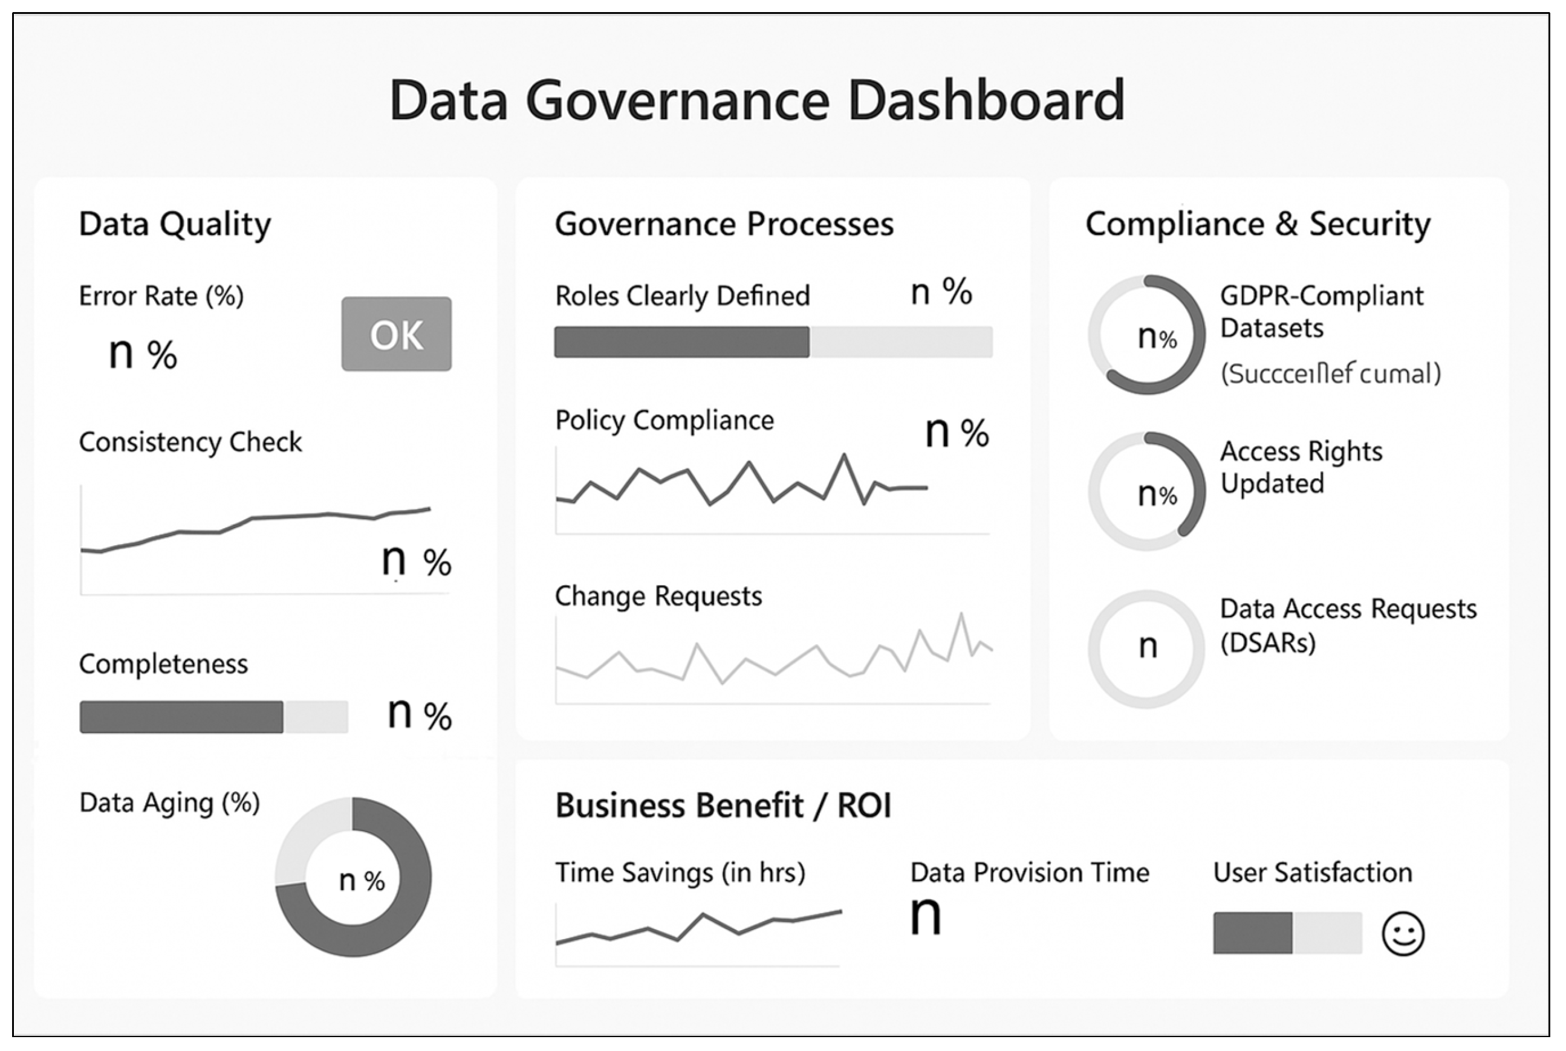
Task: Select the Compliance & Security panel heading
Action: click(x=1258, y=224)
